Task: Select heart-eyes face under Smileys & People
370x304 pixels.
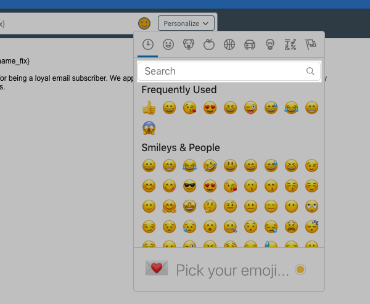Action: click(x=210, y=186)
